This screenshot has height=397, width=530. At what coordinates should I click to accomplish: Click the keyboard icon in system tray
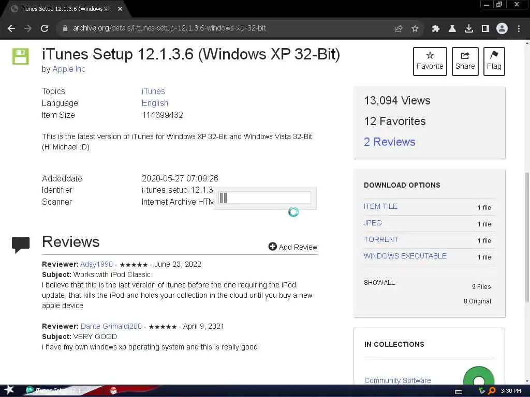(x=459, y=391)
